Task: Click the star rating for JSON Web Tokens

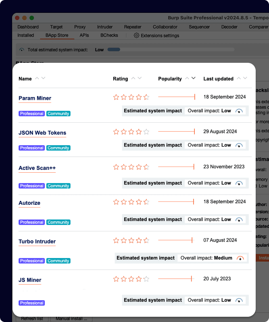Action: point(131,132)
